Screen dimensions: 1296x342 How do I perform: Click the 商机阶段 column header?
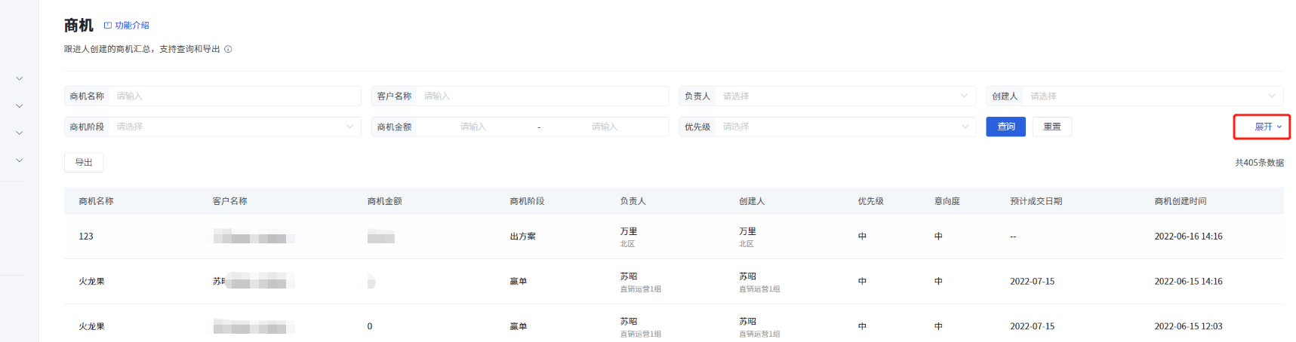point(527,201)
